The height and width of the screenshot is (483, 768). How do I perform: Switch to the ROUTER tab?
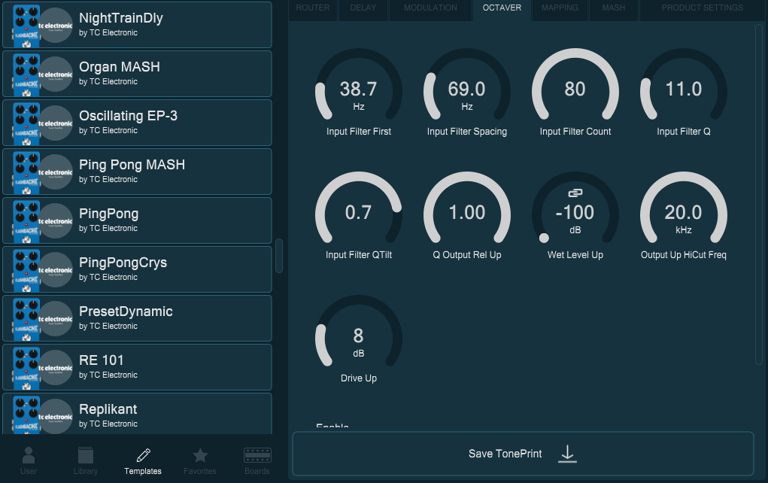tap(312, 8)
